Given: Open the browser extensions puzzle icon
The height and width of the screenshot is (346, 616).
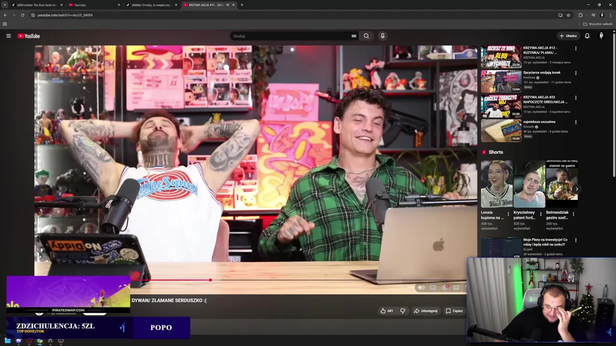Looking at the screenshot, I should point(580,15).
